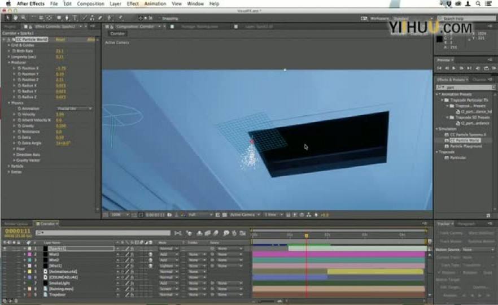Open the resolution Full dropdown
This screenshot has height=305, width=498.
point(200,215)
